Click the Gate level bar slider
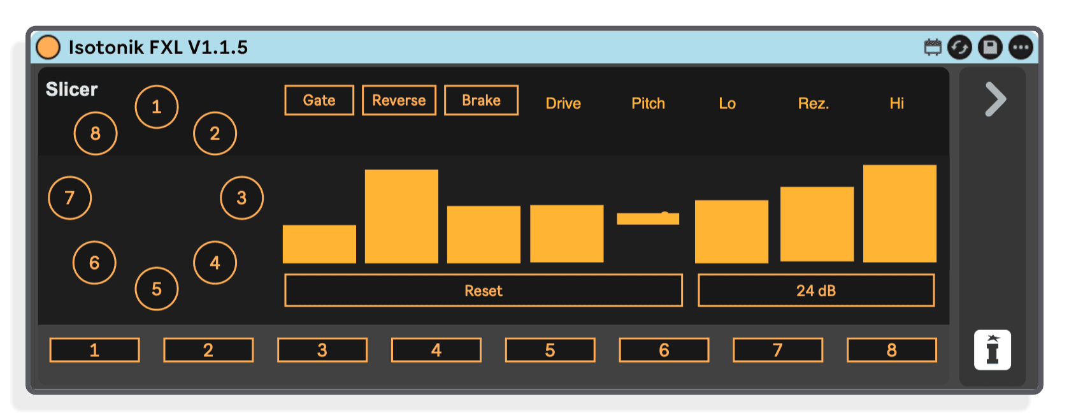1069x420 pixels. pyautogui.click(x=319, y=244)
